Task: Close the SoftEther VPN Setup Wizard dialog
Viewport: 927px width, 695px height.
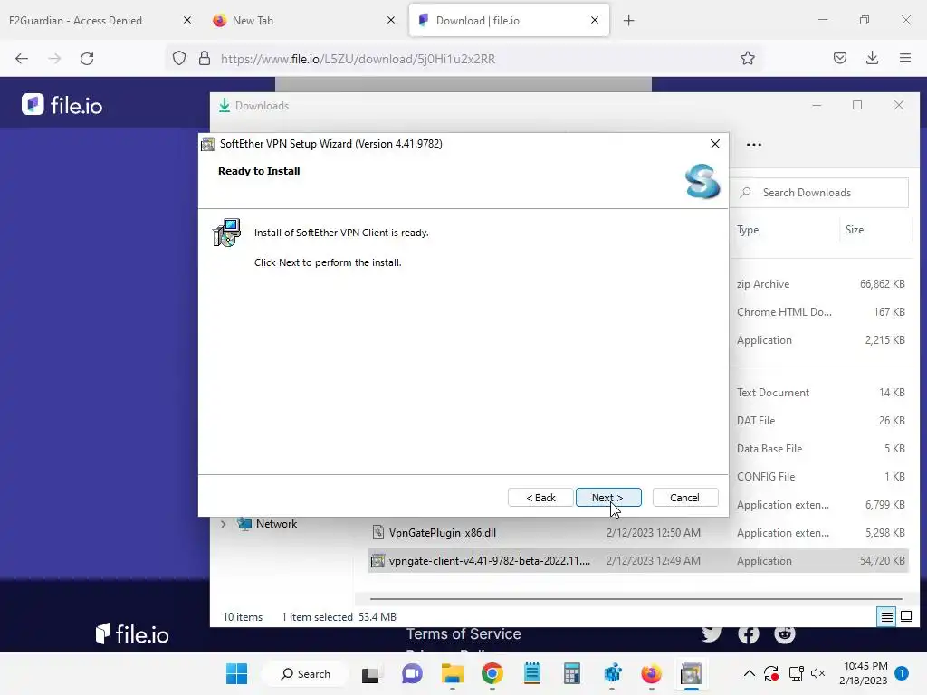Action: point(715,144)
